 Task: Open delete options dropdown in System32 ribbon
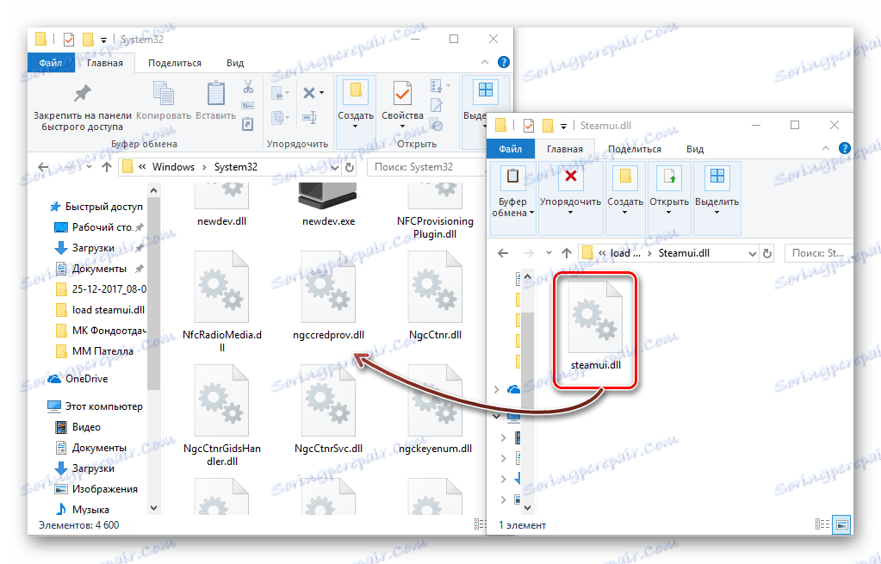[321, 93]
